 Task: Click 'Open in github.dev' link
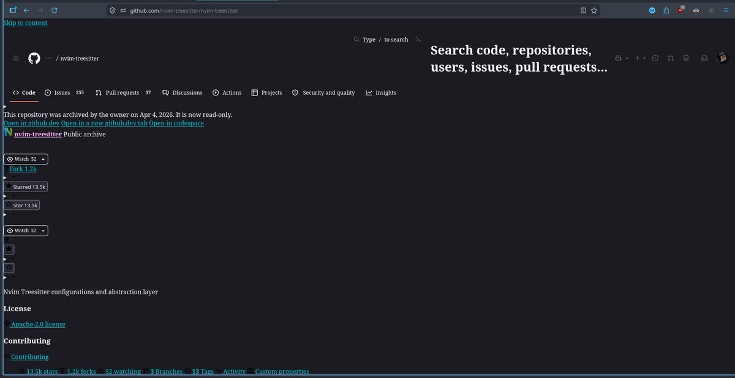coord(31,123)
